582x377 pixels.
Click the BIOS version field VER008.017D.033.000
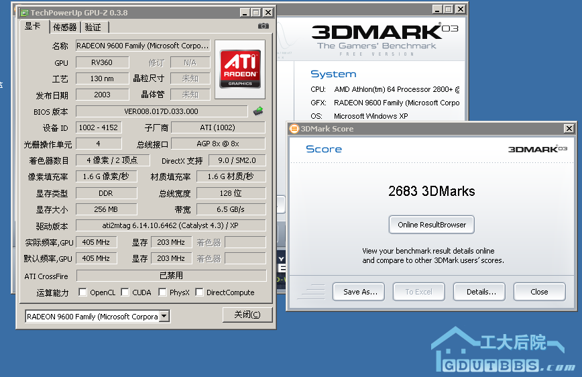(x=162, y=111)
